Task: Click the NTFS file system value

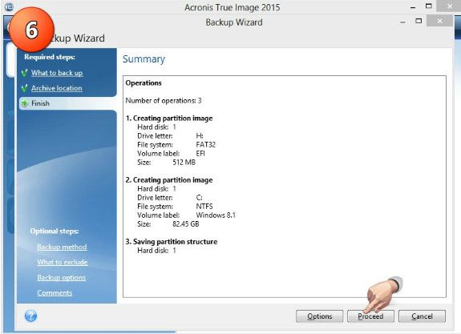Action: 204,206
